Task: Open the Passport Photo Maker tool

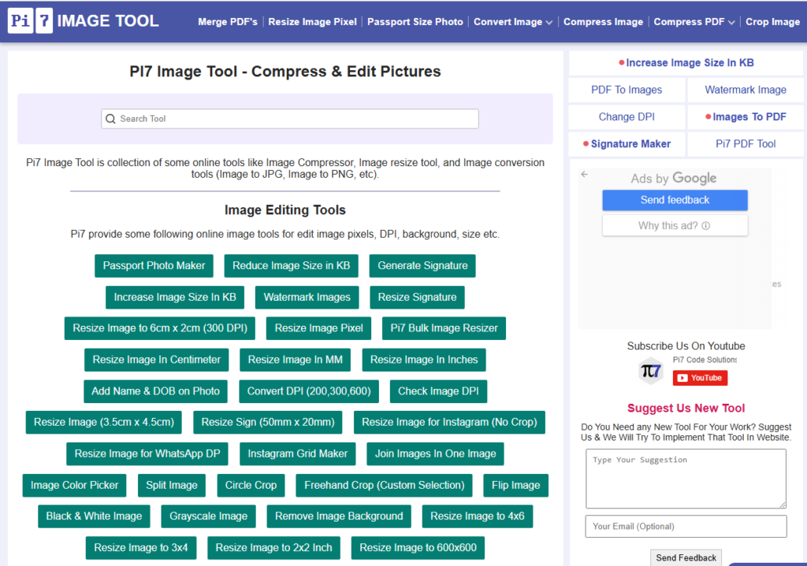Action: pyautogui.click(x=154, y=266)
